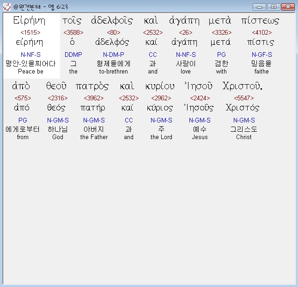Screen dimensions: 298x287
Task: Click the Korean gloss 하나님
Action: tap(58, 129)
